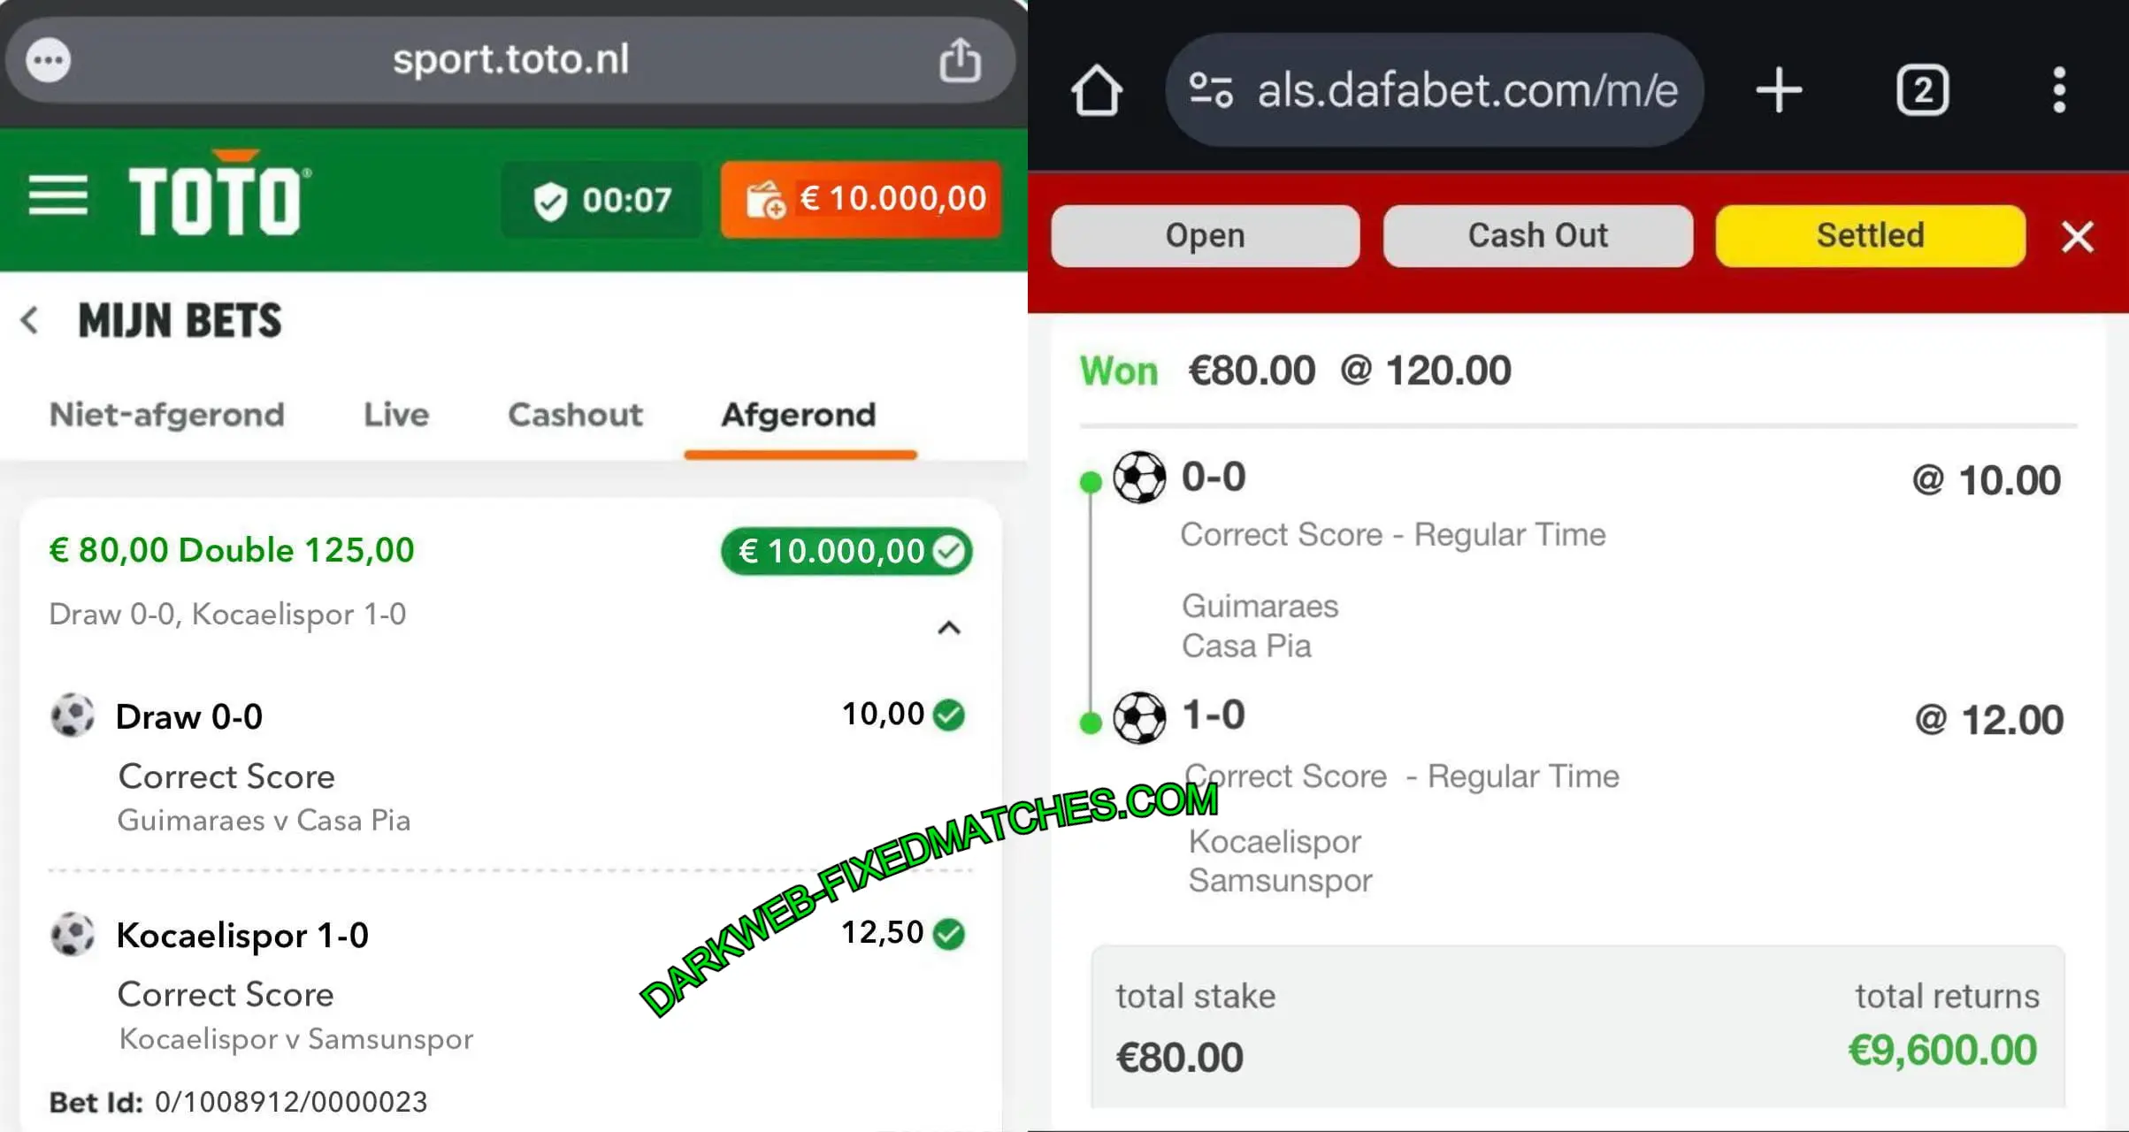Open the tab switcher showing 2 tabs

pyautogui.click(x=1922, y=90)
